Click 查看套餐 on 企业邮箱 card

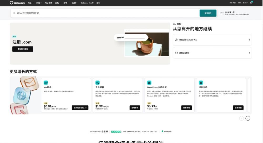pyautogui.click(x=135, y=108)
